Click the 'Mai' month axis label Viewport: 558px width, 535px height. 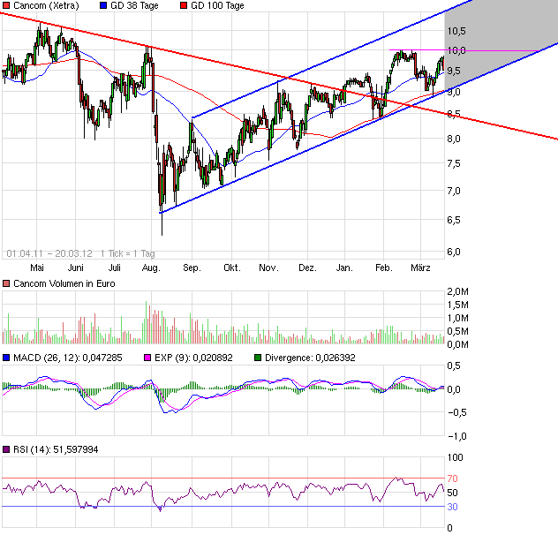click(37, 267)
